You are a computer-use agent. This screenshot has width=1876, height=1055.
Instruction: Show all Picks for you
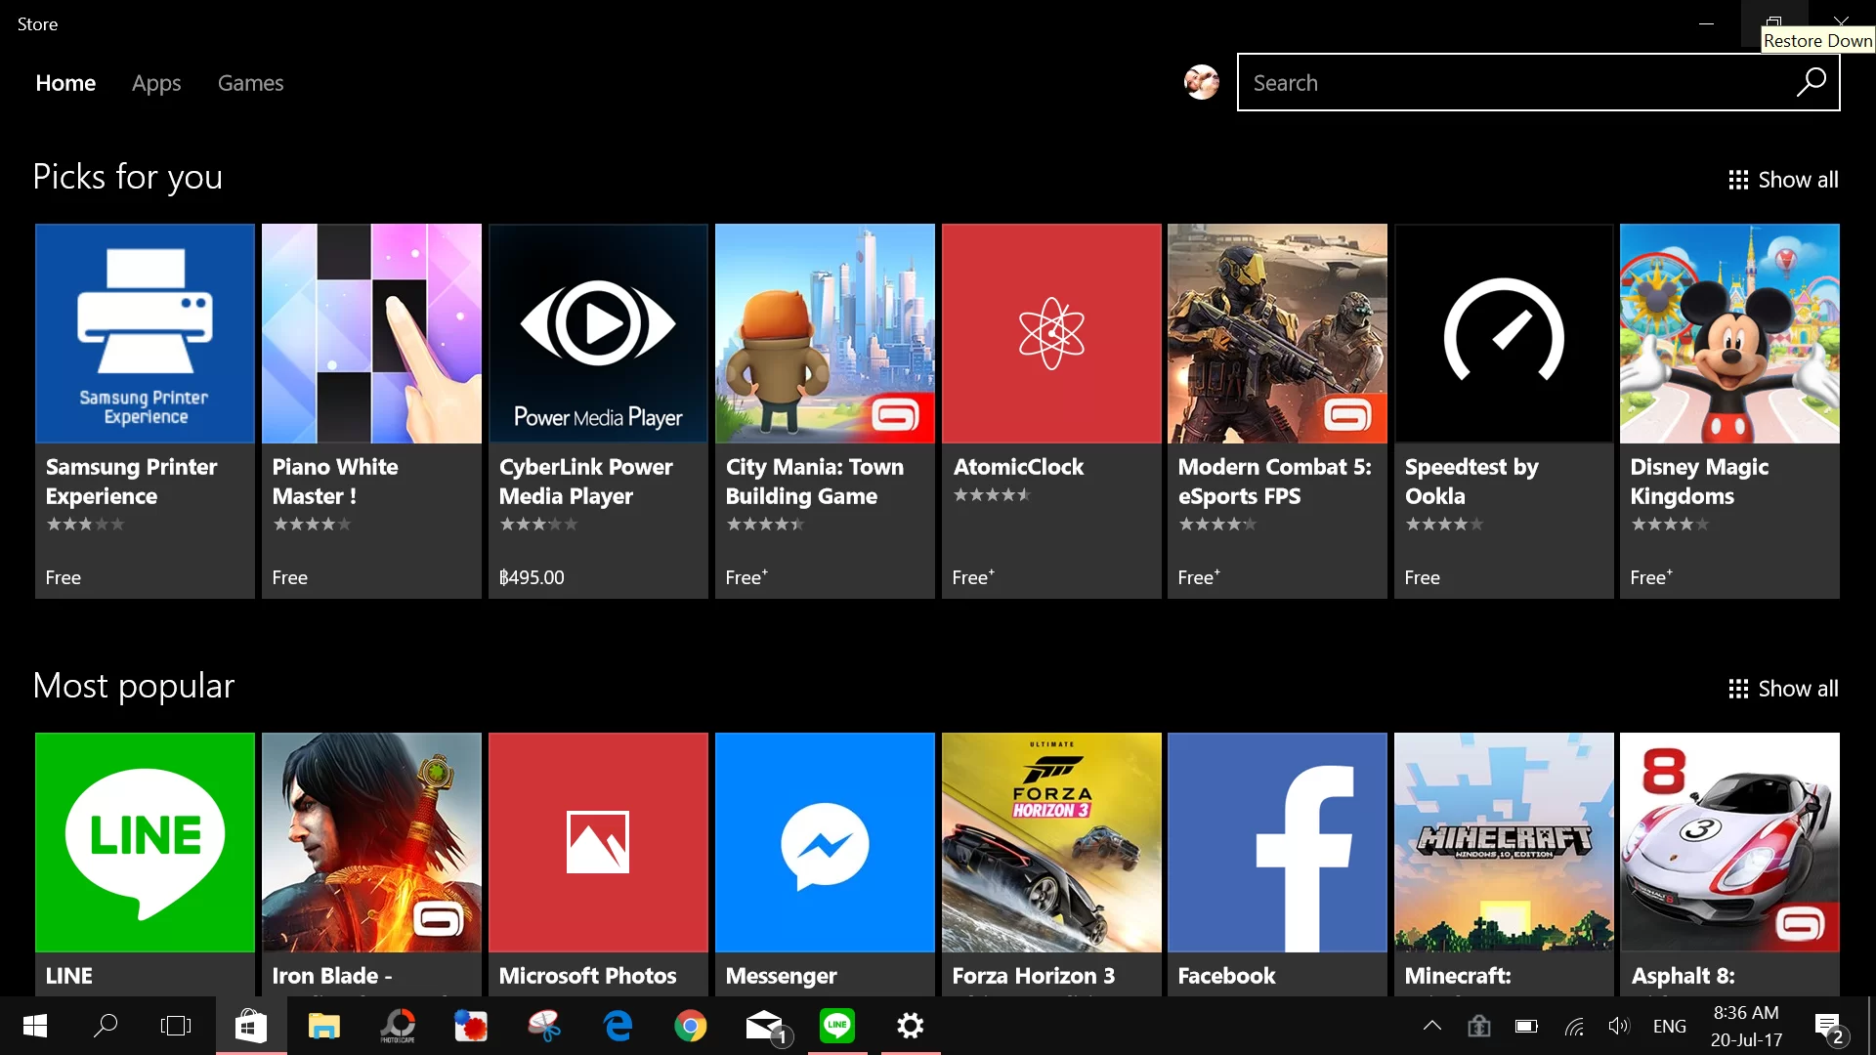tap(1783, 180)
